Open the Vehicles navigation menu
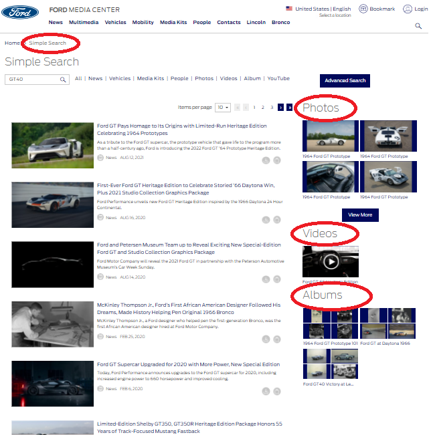 (x=115, y=22)
